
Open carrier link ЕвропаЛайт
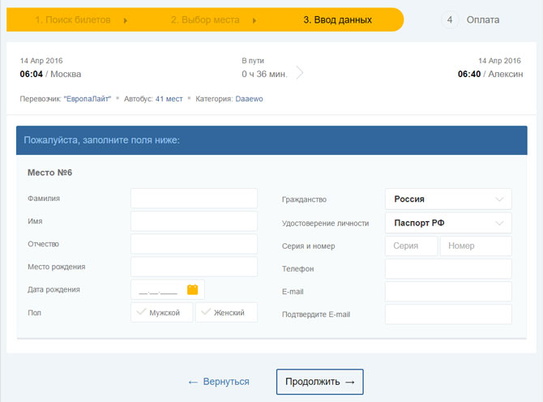click(87, 99)
